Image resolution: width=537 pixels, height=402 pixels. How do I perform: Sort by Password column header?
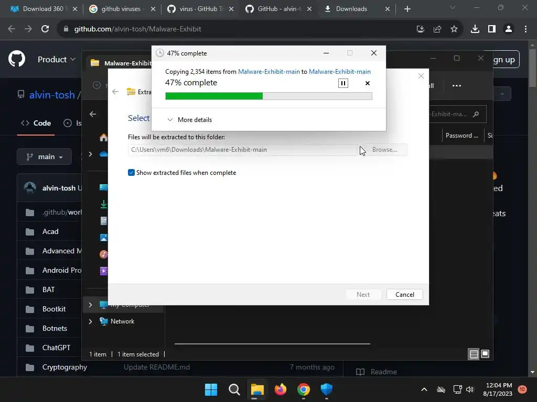461,136
